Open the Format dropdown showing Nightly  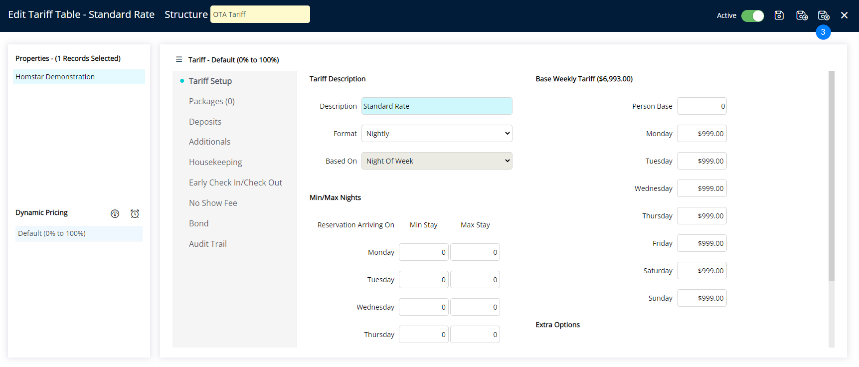click(x=436, y=134)
